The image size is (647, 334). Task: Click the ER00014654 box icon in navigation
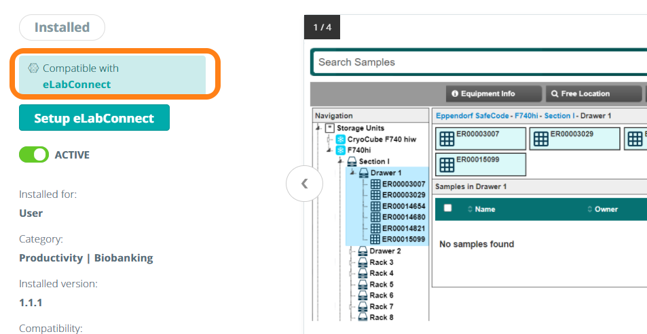tap(375, 206)
